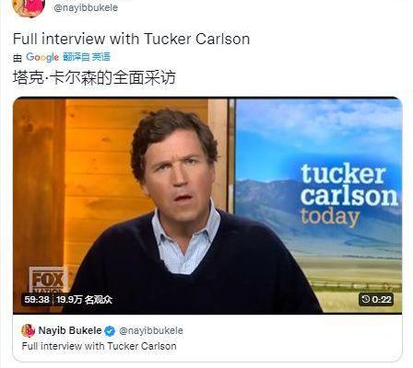The width and height of the screenshot is (413, 368).
Task: Click the 翻译自 英语 translation link
Action: coord(87,57)
